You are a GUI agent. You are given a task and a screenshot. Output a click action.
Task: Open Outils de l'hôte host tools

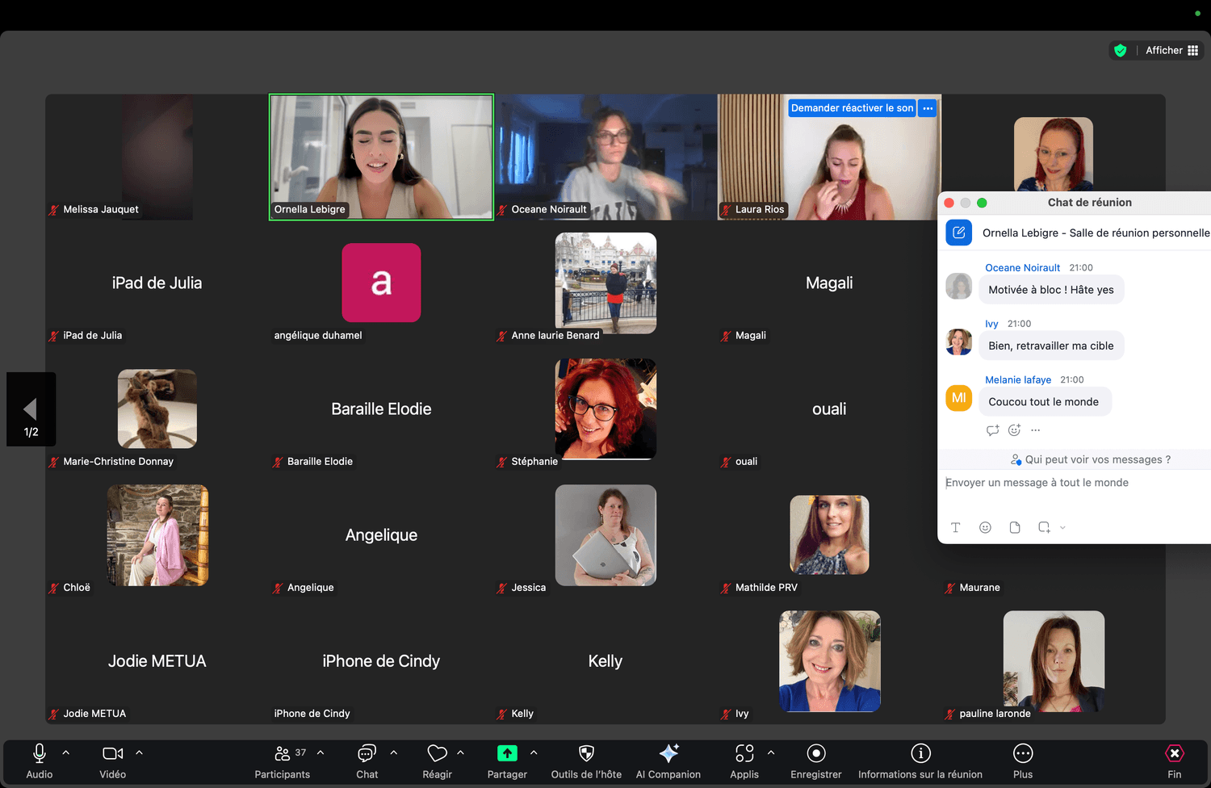586,761
